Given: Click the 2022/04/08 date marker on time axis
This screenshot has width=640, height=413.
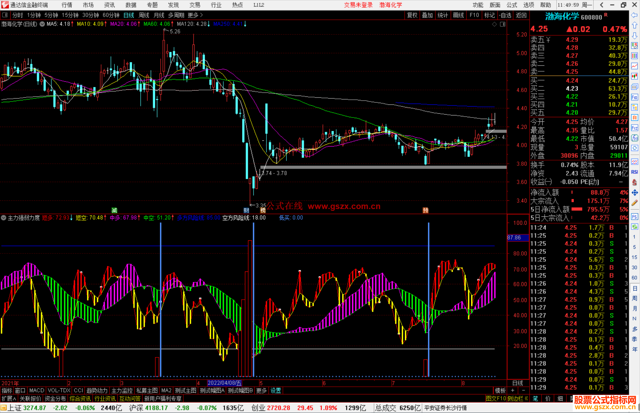Looking at the screenshot, I should point(225,383).
